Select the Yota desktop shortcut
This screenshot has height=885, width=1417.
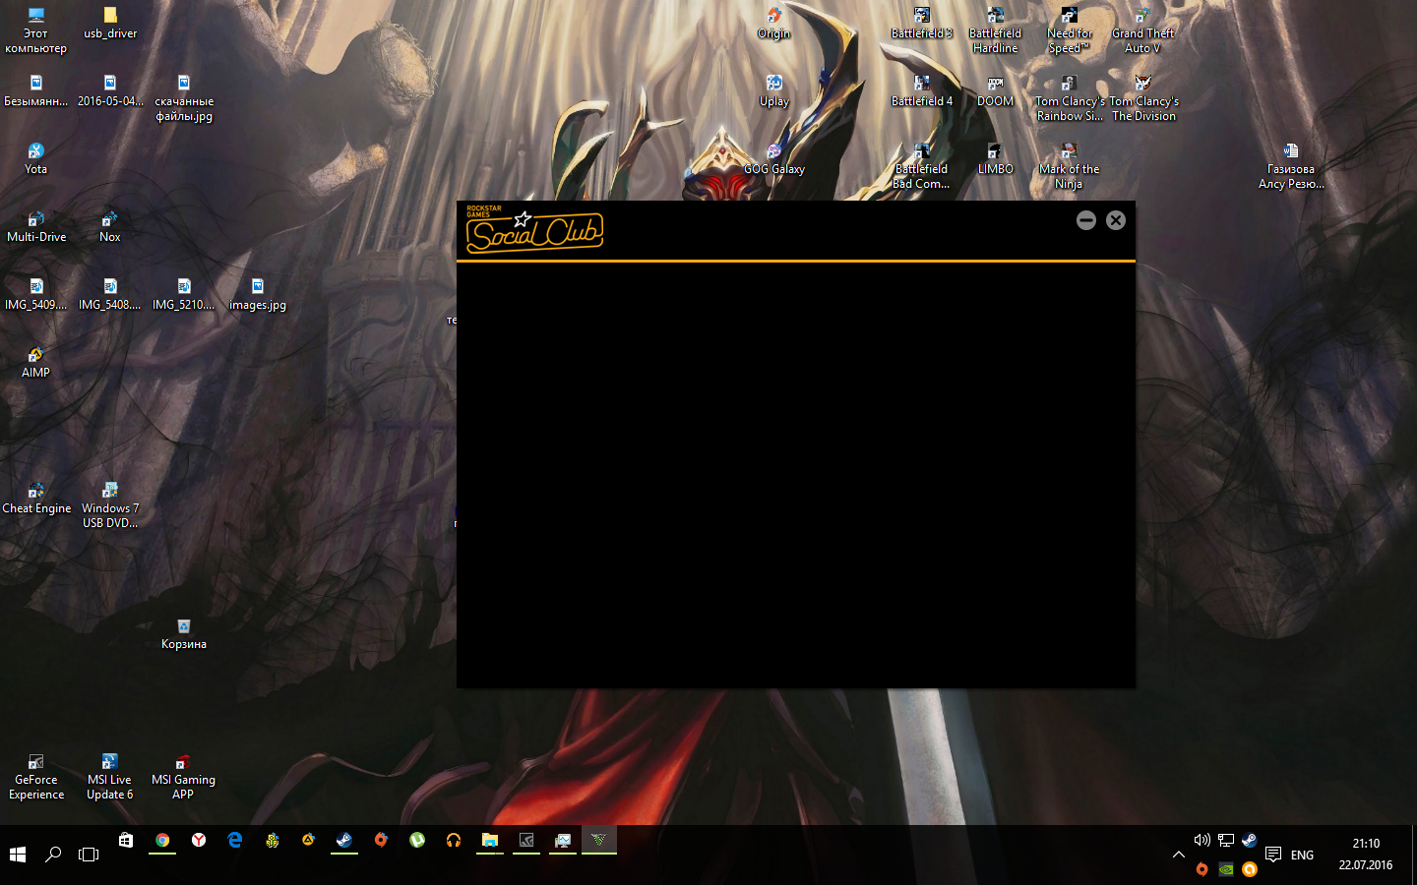pyautogui.click(x=36, y=159)
